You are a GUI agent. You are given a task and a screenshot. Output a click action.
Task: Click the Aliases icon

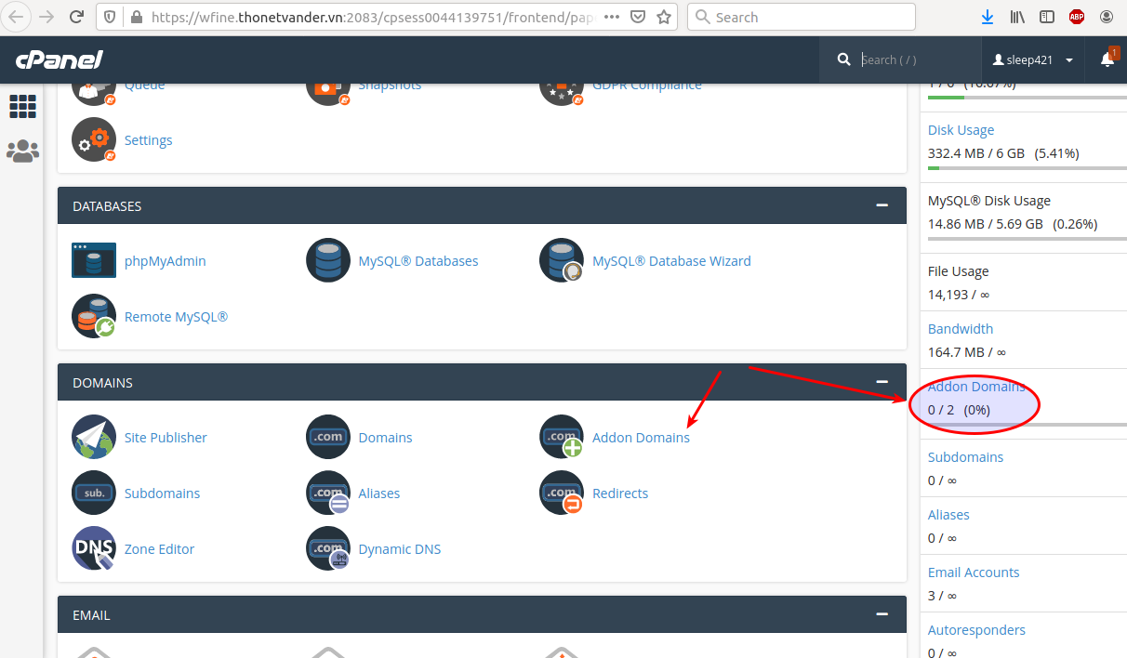point(328,493)
